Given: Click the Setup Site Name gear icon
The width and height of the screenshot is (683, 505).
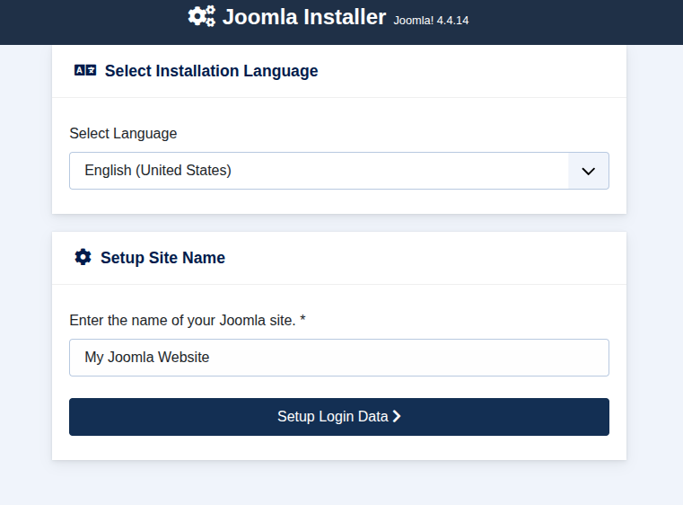Looking at the screenshot, I should coord(83,257).
